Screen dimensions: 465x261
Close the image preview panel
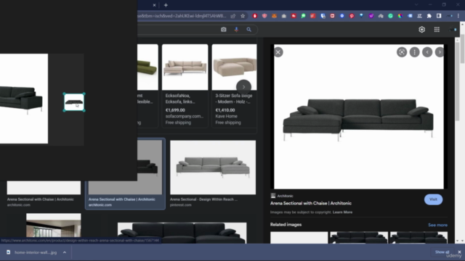point(278,52)
